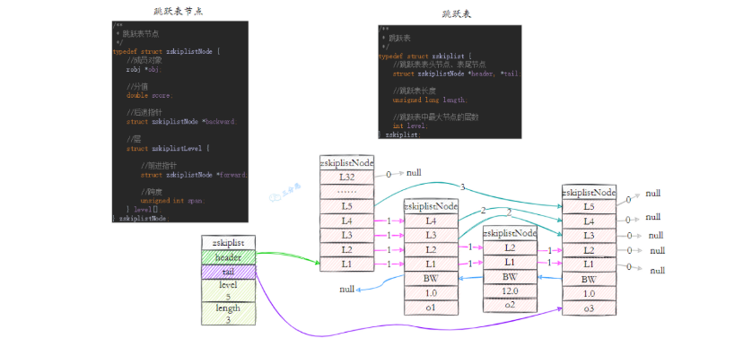Click the code line 'struct zskiplistNode *backward;'
Screen dimensions: 752x364
181,122
